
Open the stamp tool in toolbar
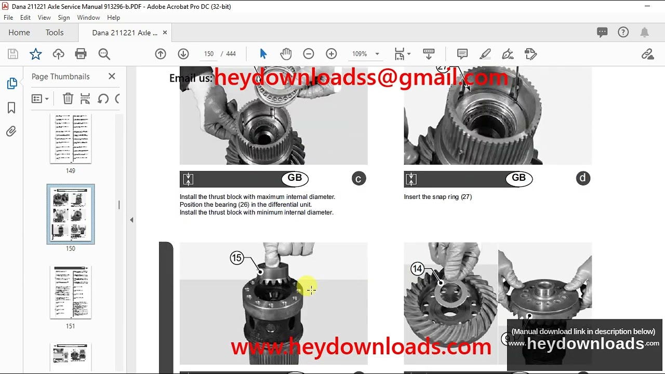click(530, 54)
